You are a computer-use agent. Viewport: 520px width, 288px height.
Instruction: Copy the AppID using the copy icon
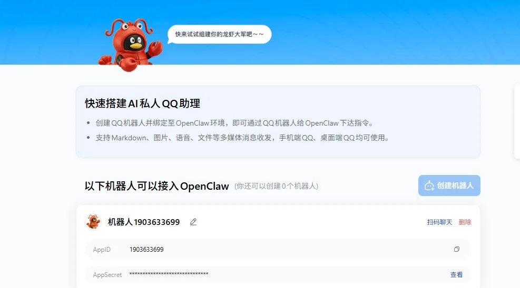[457, 249]
